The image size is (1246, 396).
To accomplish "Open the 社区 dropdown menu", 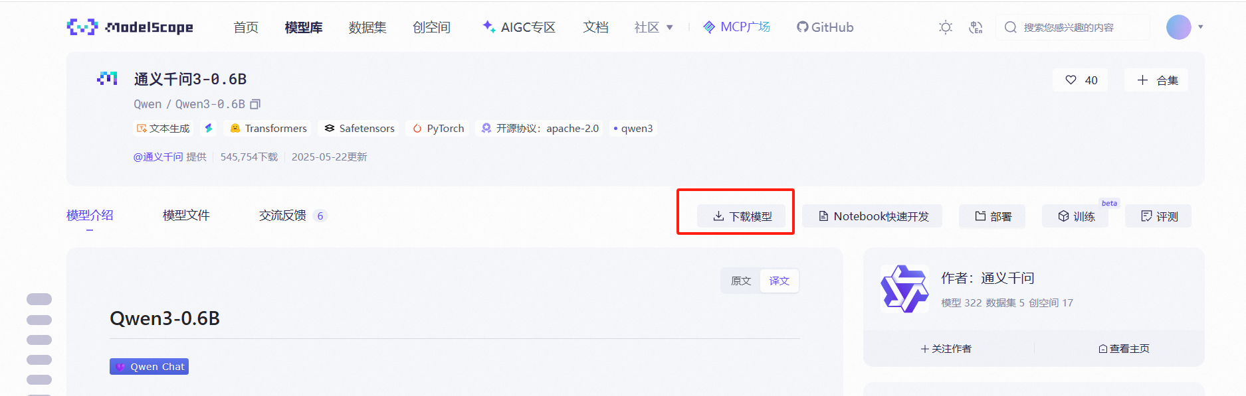I will click(x=654, y=27).
